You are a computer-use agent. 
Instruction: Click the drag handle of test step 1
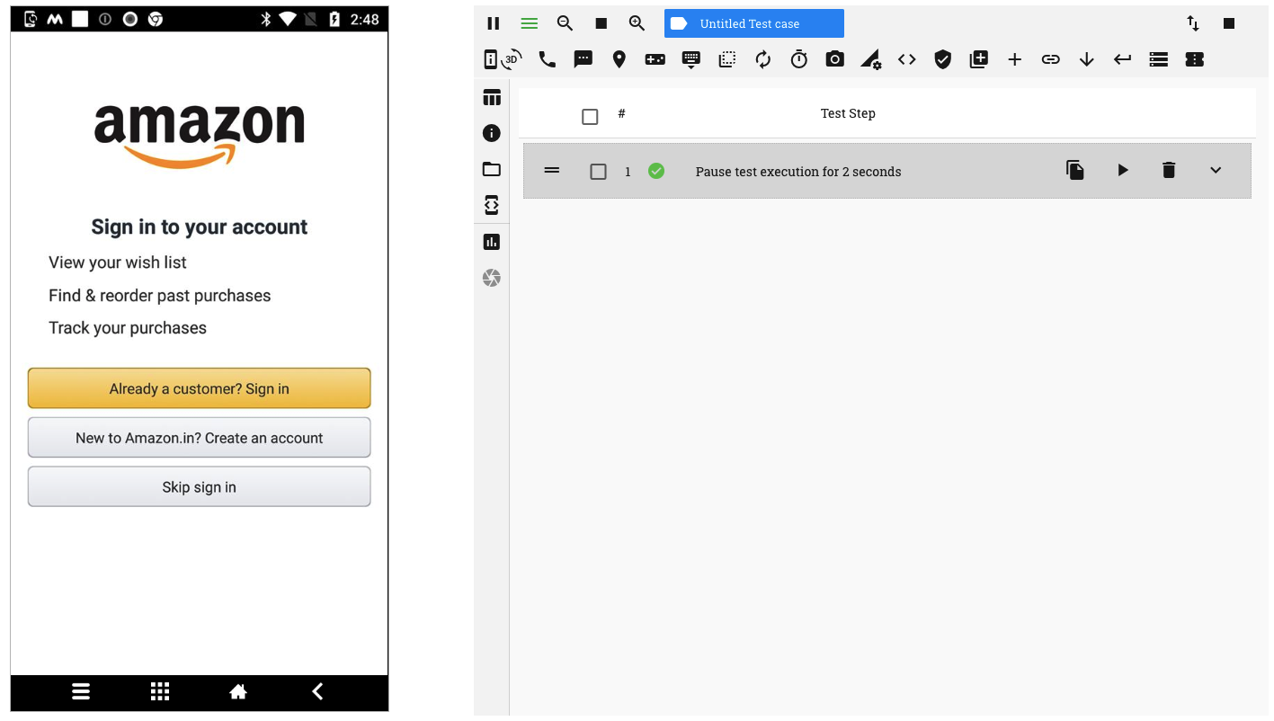pyautogui.click(x=552, y=170)
